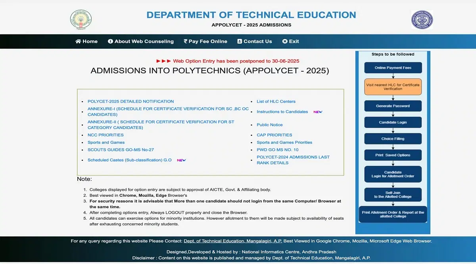This screenshot has height=264, width=476.
Task: Open ANNEXURE-II schedule for ST category candidates
Action: pos(161,125)
